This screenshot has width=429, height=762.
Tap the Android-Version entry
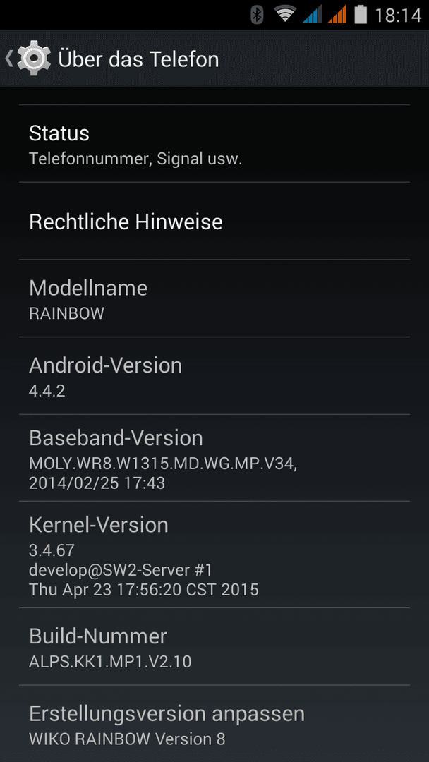pyautogui.click(x=214, y=375)
